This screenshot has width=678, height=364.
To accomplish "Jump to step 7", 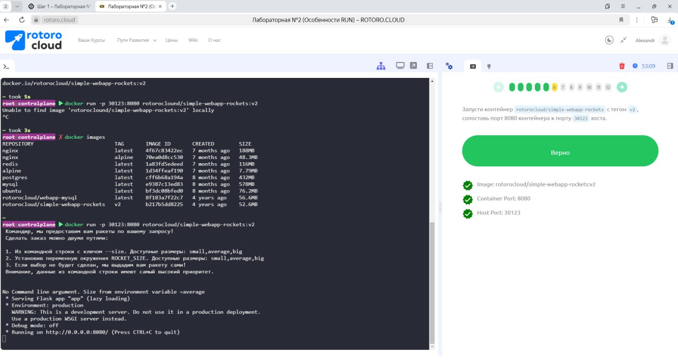I will (x=563, y=87).
